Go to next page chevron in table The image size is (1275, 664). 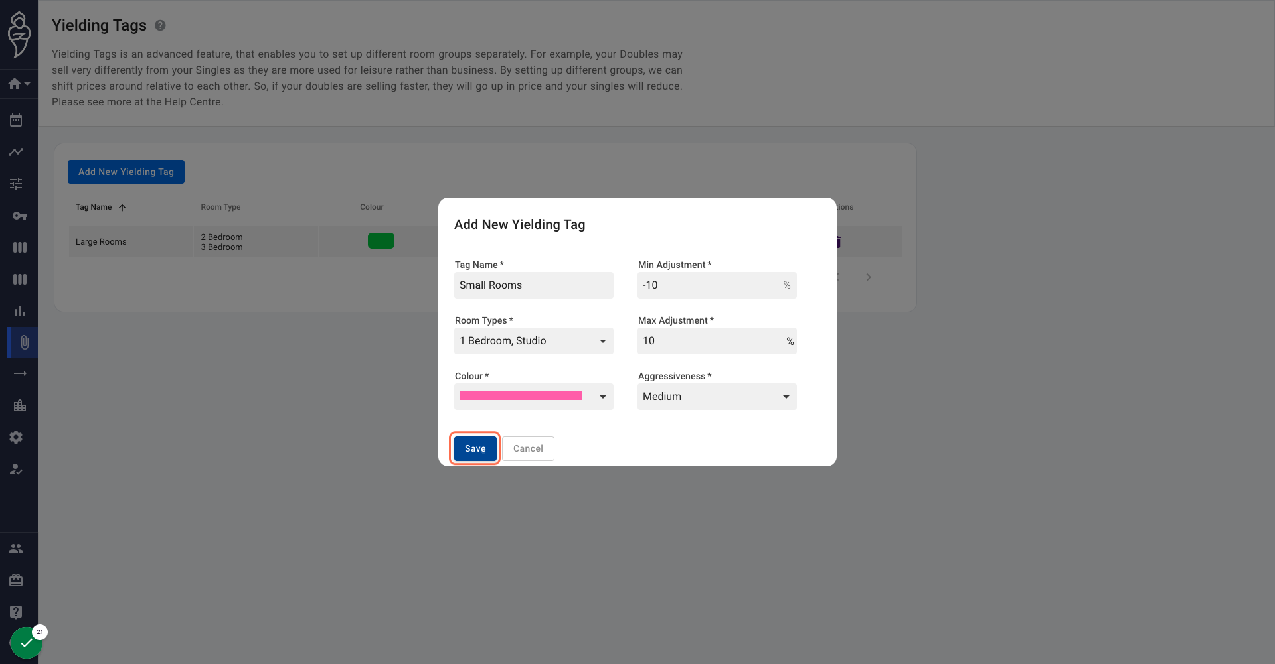click(869, 277)
